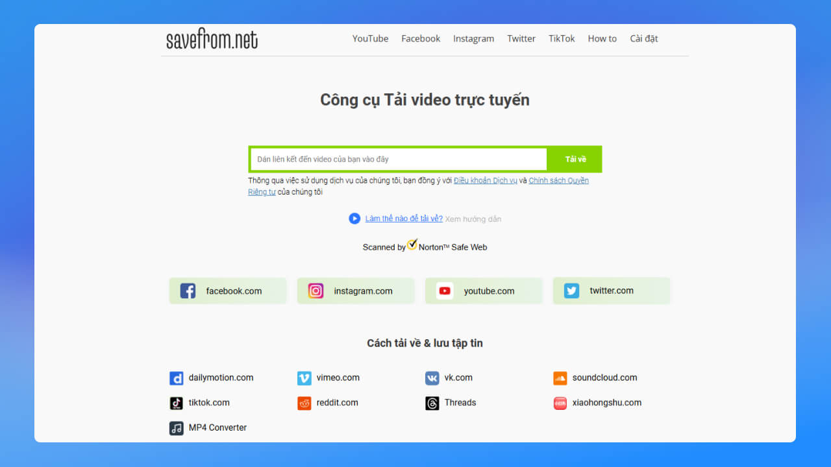Open the Cài đặt menu item
This screenshot has height=467, width=831.
pos(643,39)
